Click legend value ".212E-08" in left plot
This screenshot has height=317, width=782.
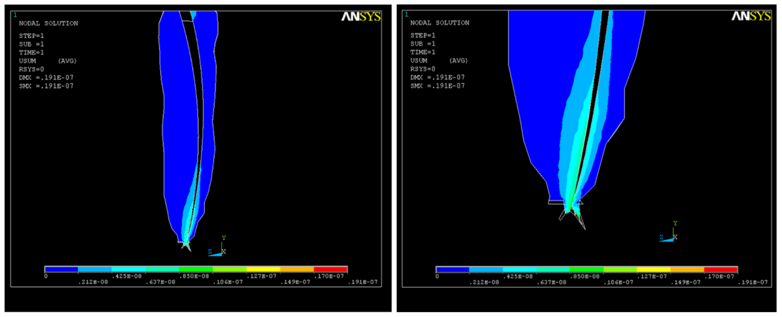93,282
